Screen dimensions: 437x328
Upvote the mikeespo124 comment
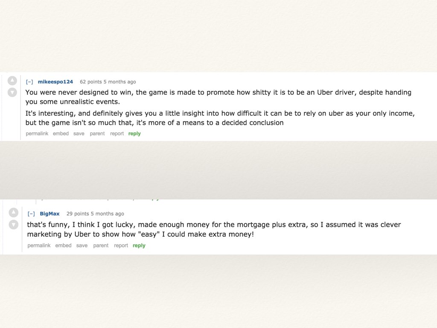[12, 81]
